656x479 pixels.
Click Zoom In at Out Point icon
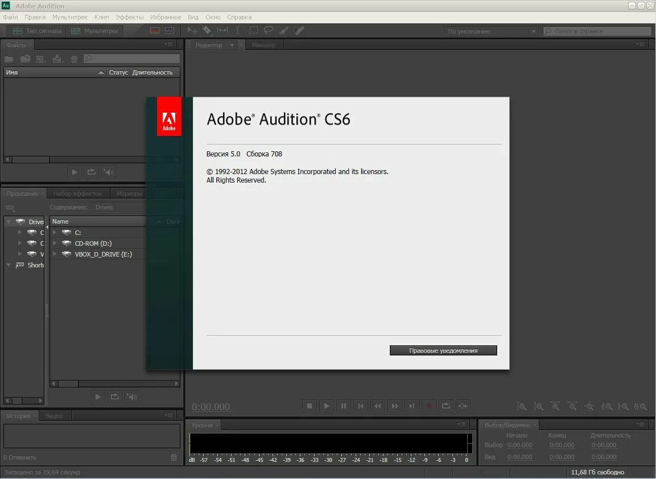[x=624, y=406]
